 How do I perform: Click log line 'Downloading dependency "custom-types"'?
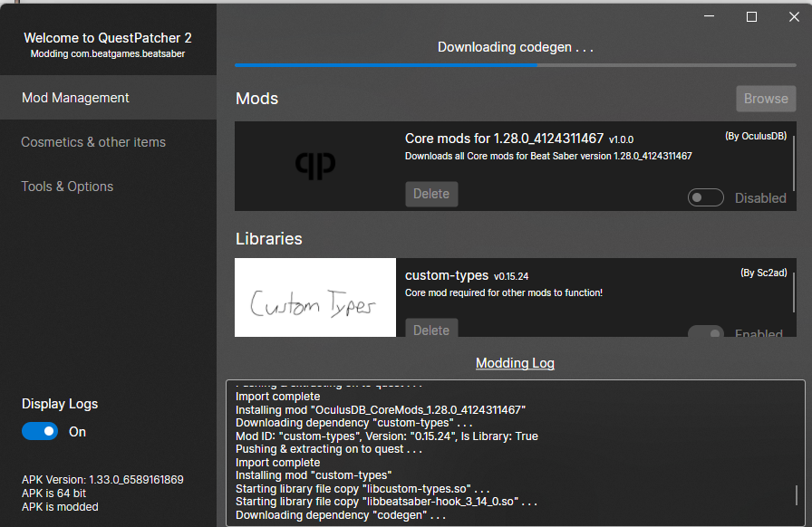point(353,423)
